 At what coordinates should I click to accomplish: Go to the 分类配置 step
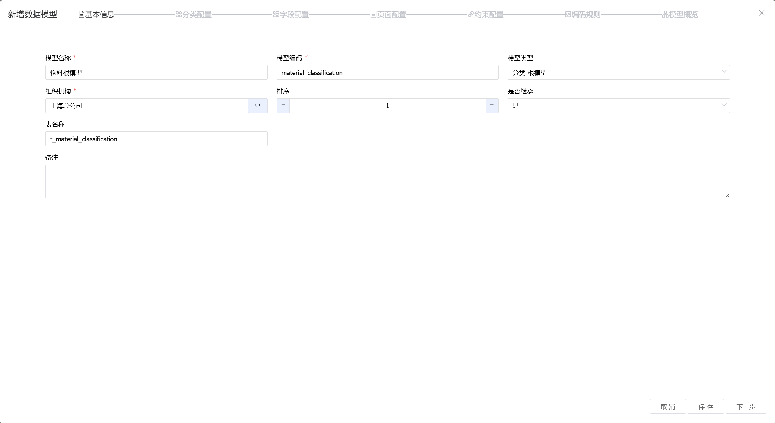(x=194, y=14)
